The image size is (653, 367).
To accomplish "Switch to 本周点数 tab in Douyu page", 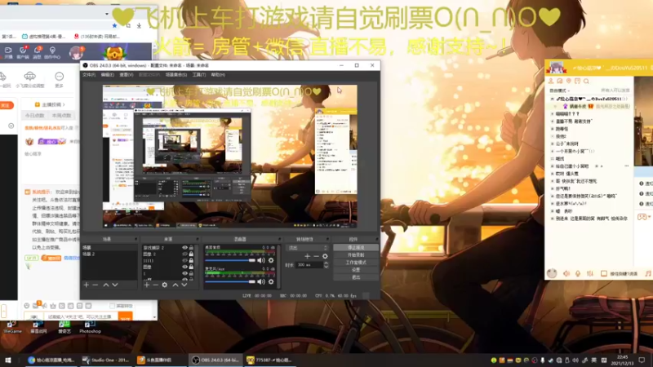I will [62, 115].
